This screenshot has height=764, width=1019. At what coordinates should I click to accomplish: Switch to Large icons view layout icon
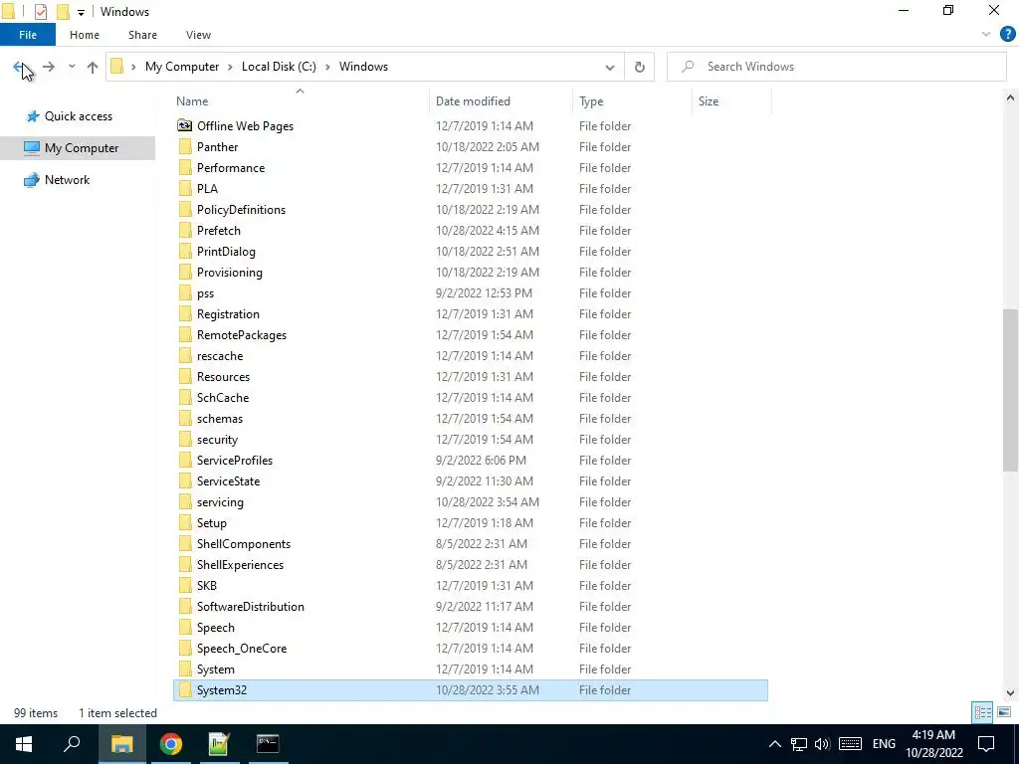[x=1004, y=712]
